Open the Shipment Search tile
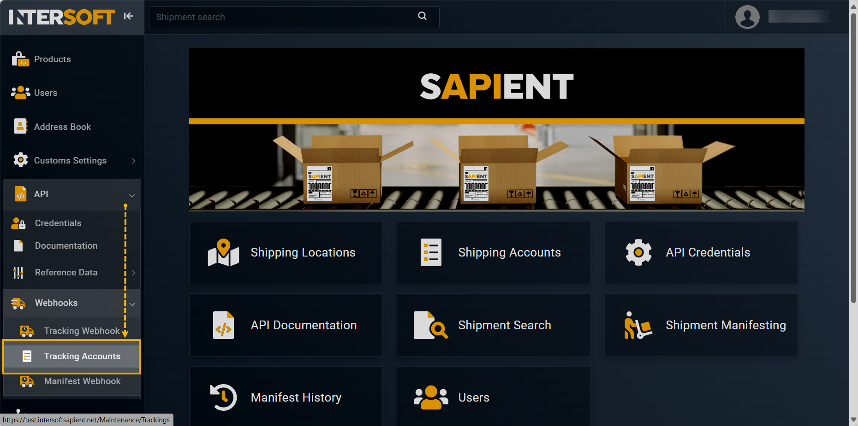The height and width of the screenshot is (426, 858). [x=494, y=325]
